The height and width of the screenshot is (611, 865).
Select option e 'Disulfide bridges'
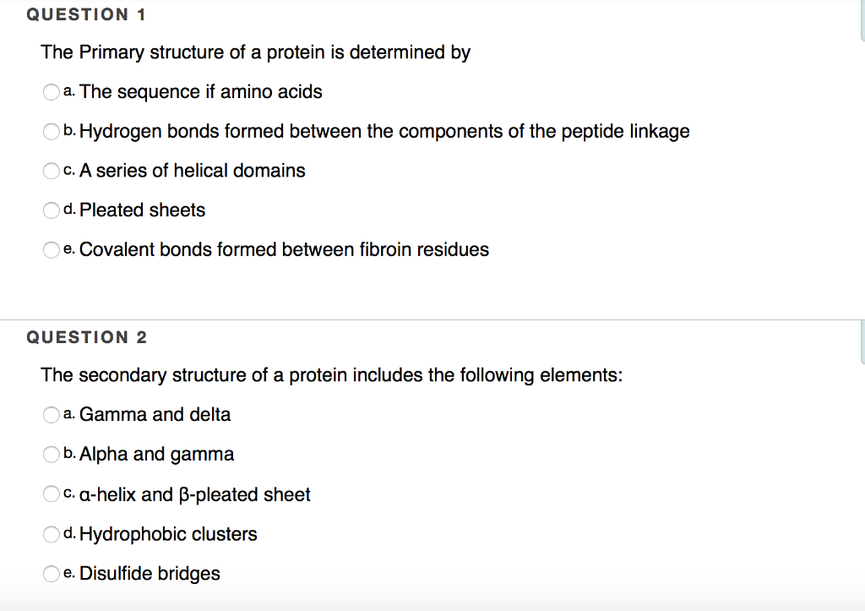150,574
